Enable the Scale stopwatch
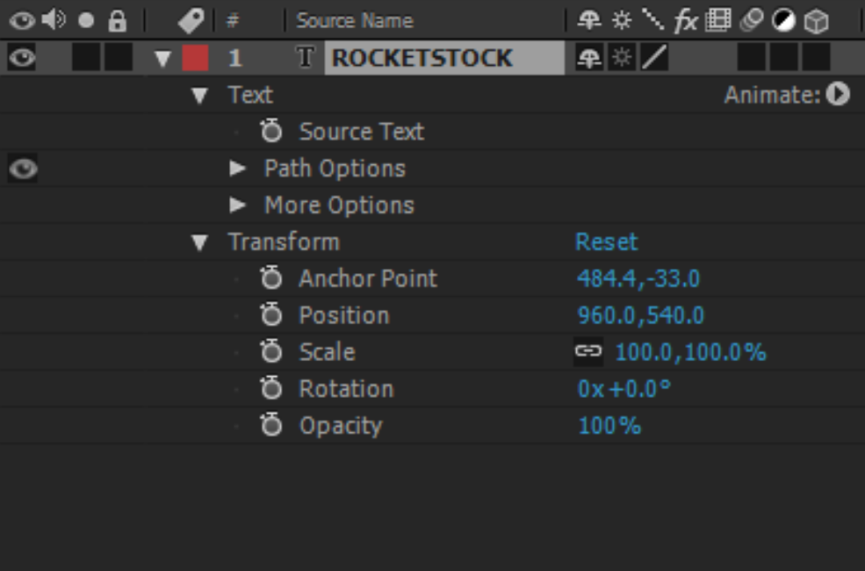Viewport: 865px width, 571px height. 270,351
